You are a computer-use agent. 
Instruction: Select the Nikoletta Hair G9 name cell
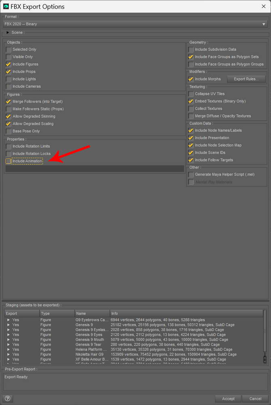click(x=89, y=354)
